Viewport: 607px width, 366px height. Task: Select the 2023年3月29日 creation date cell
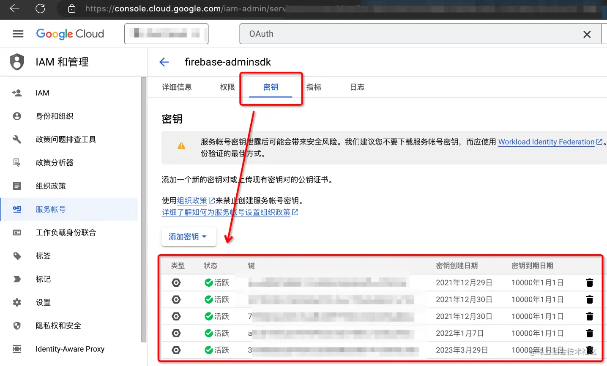(462, 350)
